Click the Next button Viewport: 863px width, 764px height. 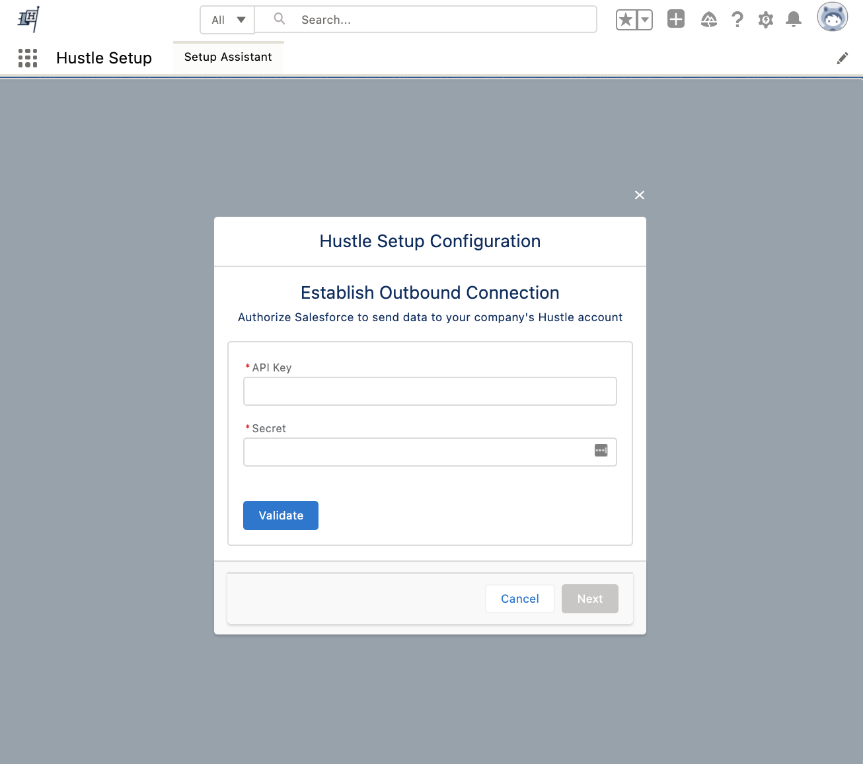(590, 599)
